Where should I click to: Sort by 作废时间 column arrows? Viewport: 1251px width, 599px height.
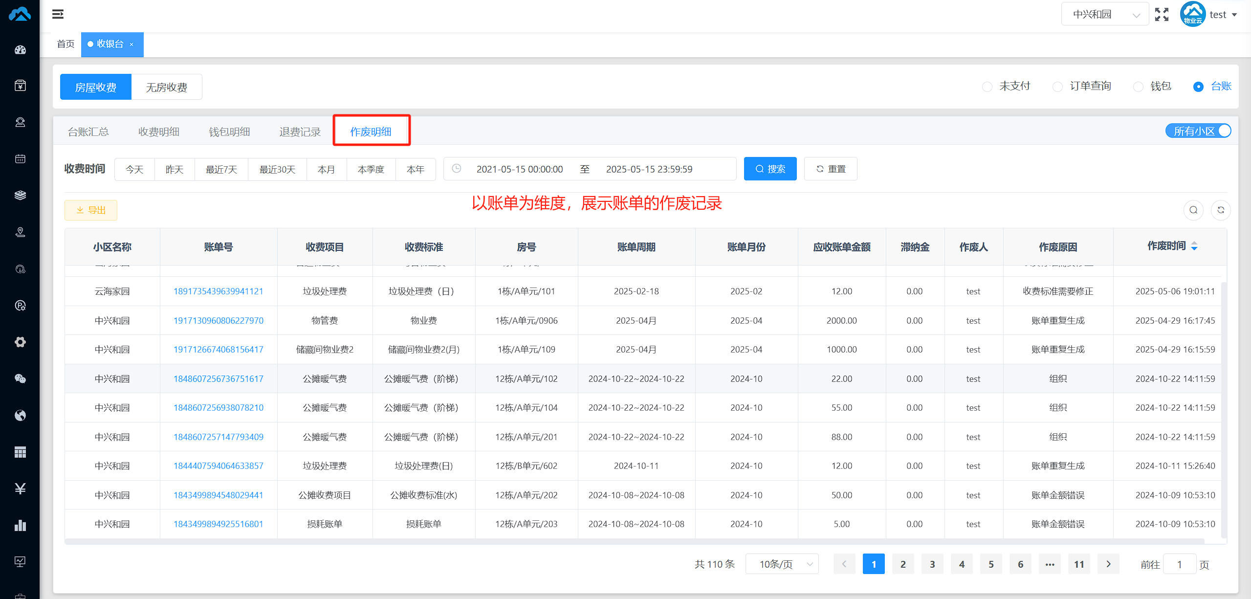1194,246
